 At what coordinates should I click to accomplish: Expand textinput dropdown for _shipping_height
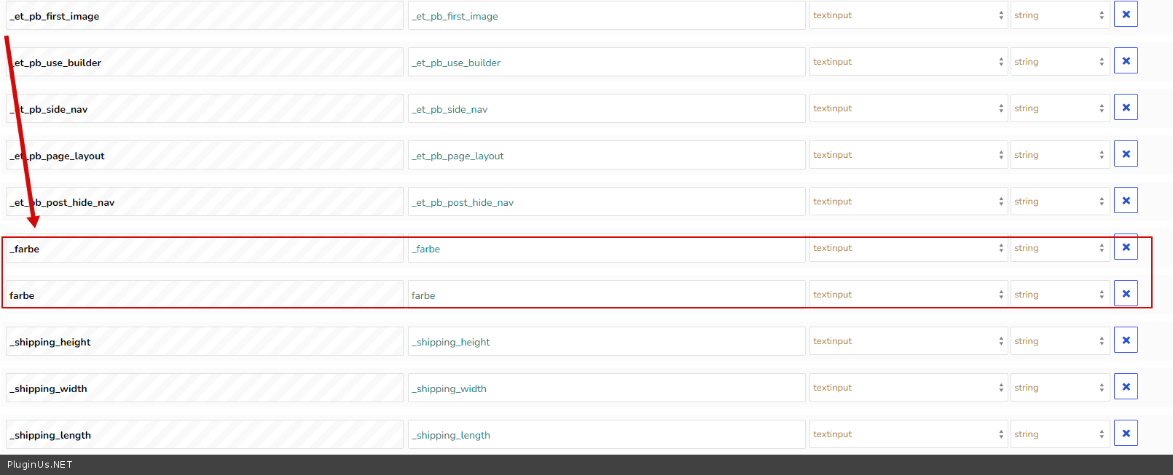tap(908, 341)
